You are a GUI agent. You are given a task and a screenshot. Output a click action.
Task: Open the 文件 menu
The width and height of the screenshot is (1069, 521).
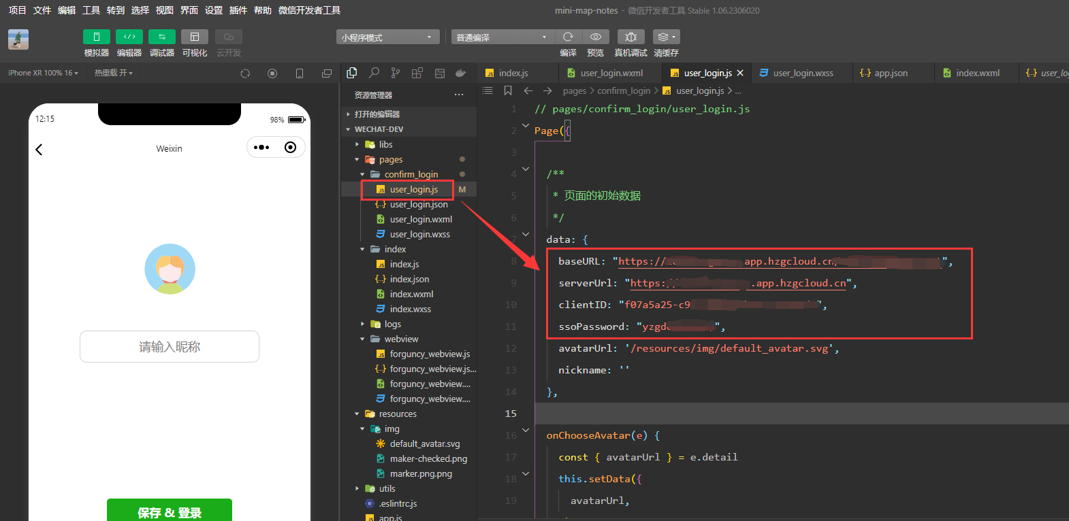[42, 10]
